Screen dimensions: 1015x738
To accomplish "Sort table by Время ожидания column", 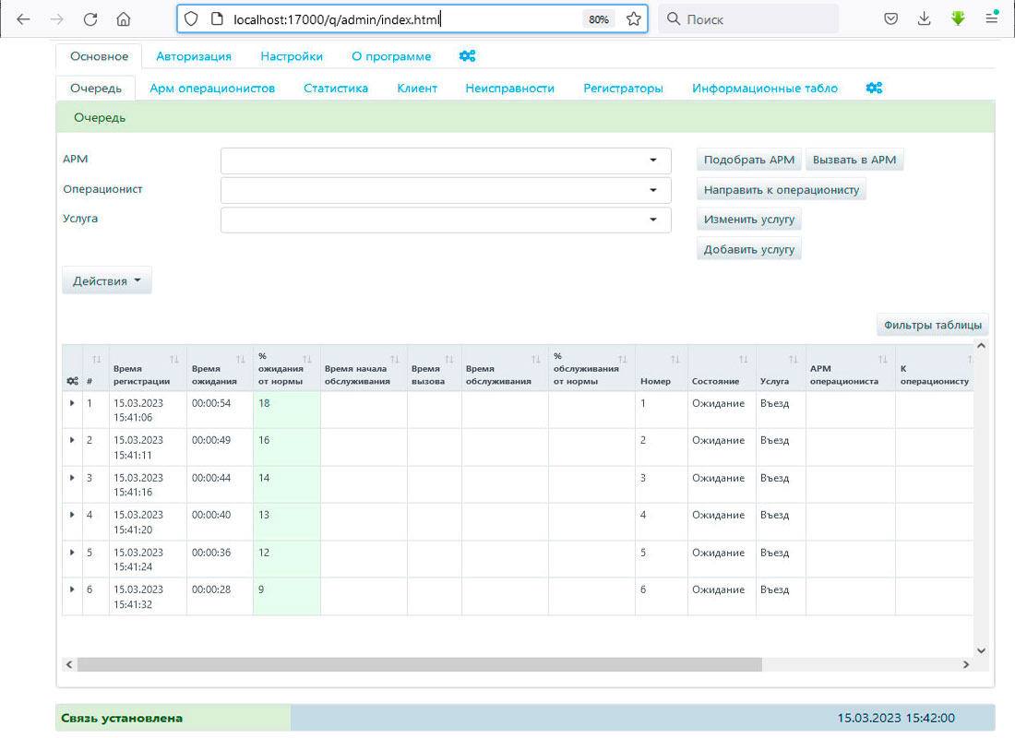I will (x=241, y=360).
